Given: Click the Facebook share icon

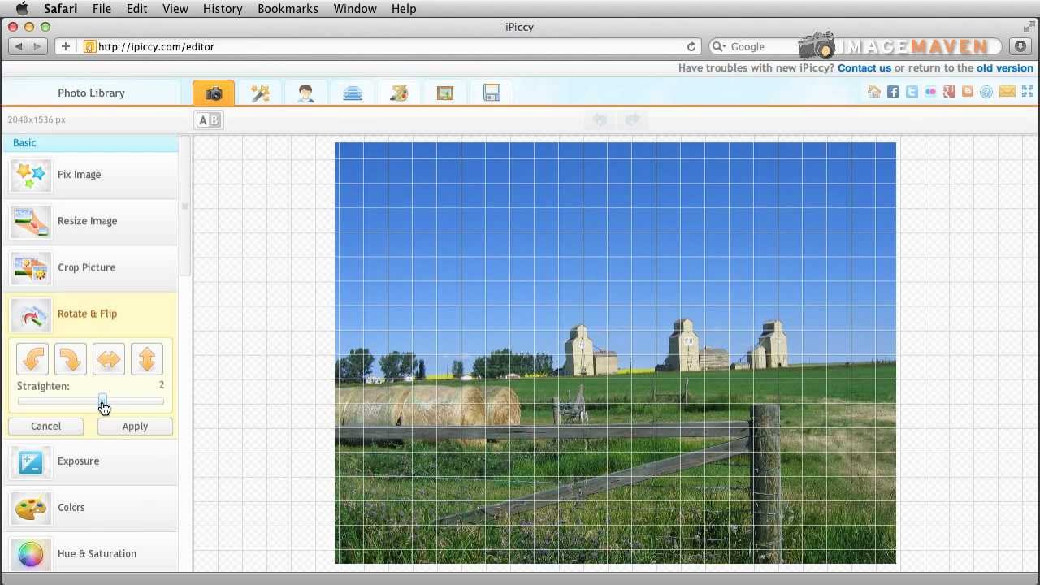Looking at the screenshot, I should coord(893,92).
